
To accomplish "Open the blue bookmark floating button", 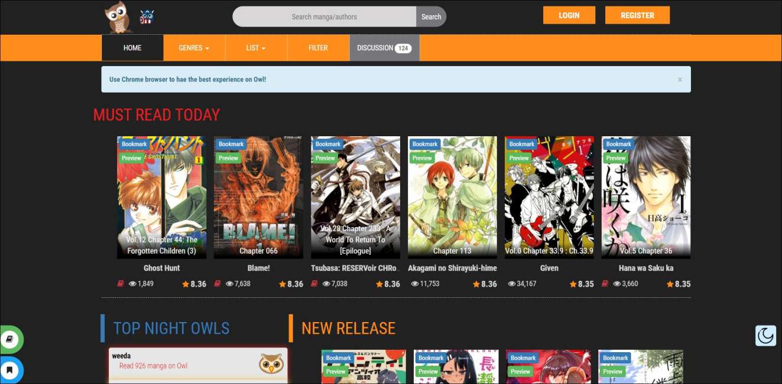I will coord(10,370).
